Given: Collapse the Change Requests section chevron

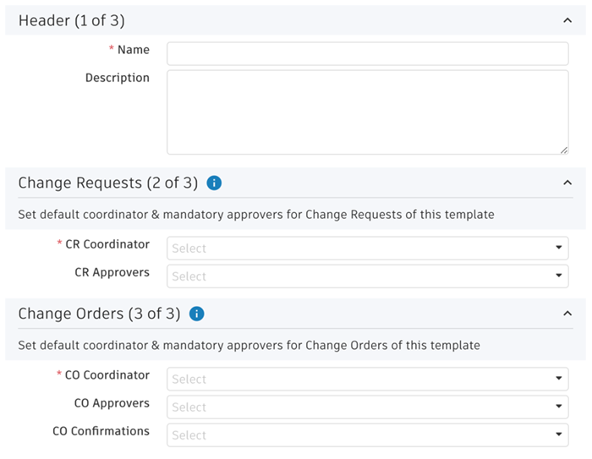Looking at the screenshot, I should click(567, 183).
